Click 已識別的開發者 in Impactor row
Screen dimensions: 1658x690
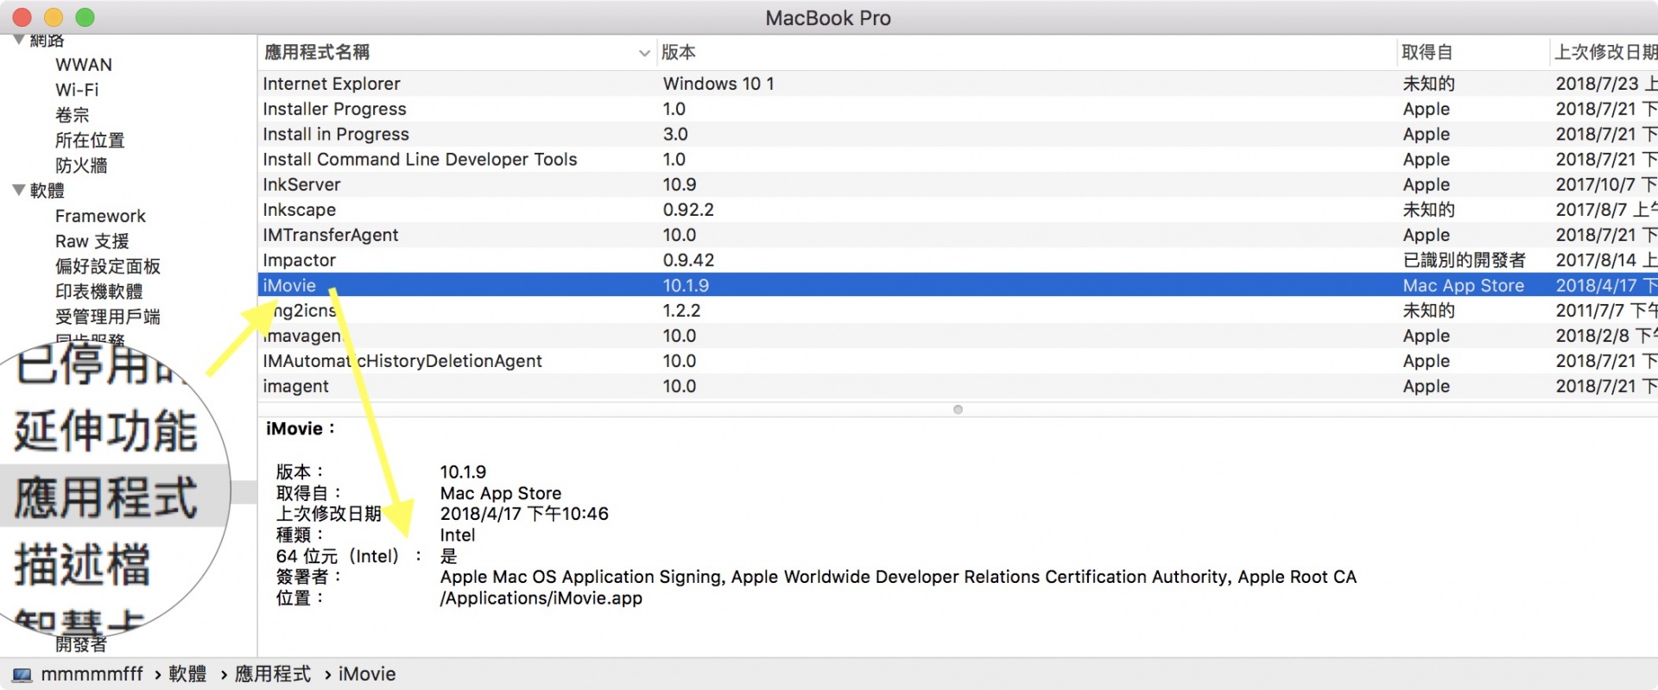1464,260
